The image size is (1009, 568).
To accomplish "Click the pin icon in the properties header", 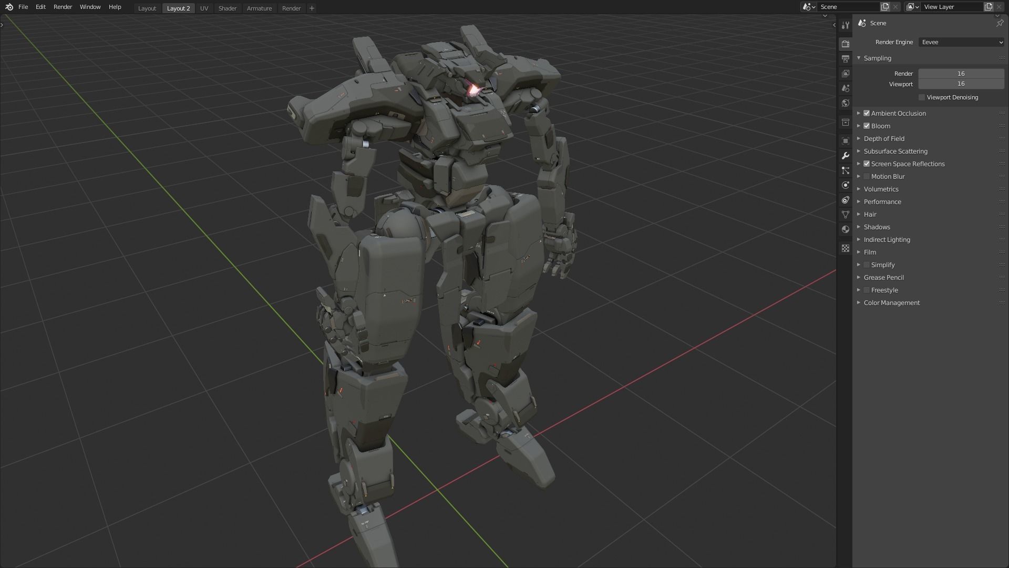I will coord(1000,23).
